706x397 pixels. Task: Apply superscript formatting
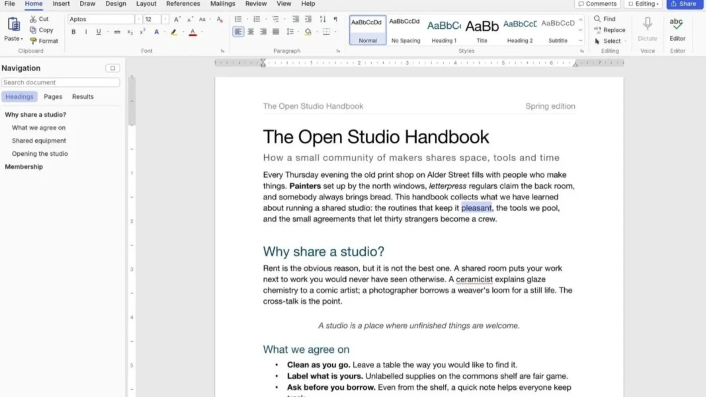(142, 32)
